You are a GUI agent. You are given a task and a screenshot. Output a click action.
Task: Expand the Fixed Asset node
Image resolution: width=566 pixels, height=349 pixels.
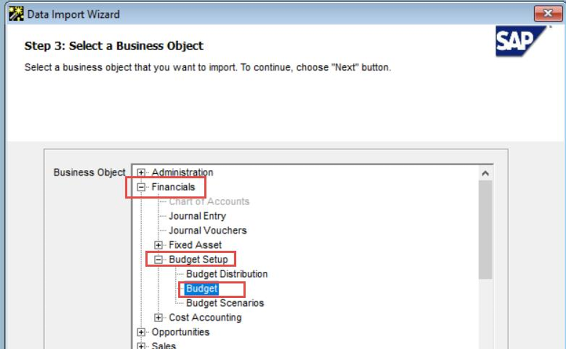(x=158, y=245)
